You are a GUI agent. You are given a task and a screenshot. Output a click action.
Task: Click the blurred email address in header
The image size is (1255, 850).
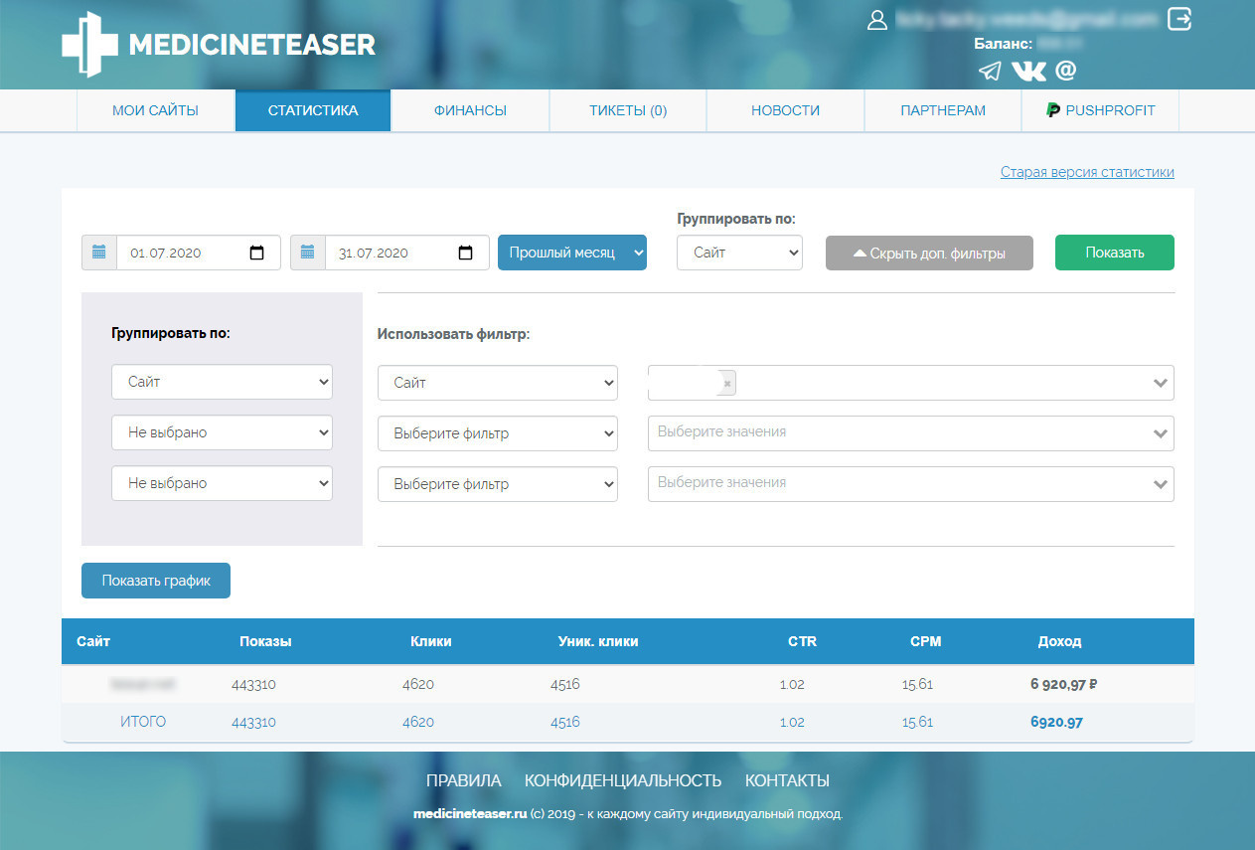[x=1026, y=19]
